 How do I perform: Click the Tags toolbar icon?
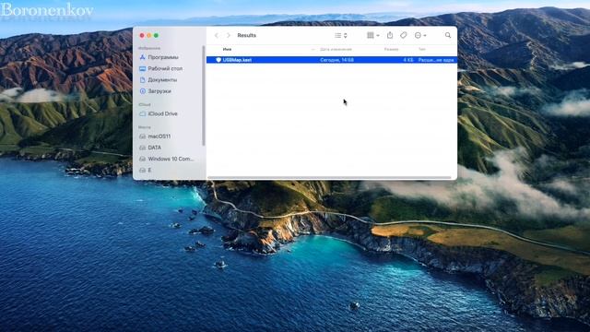pos(404,35)
